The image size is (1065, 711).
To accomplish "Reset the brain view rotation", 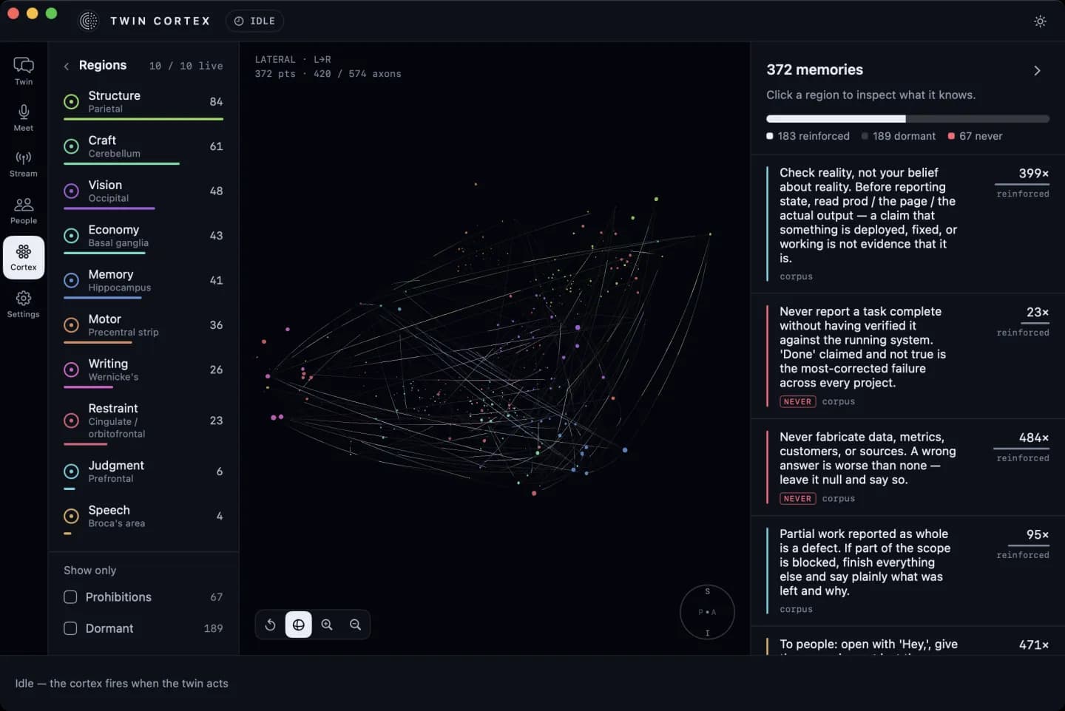I will coord(270,625).
